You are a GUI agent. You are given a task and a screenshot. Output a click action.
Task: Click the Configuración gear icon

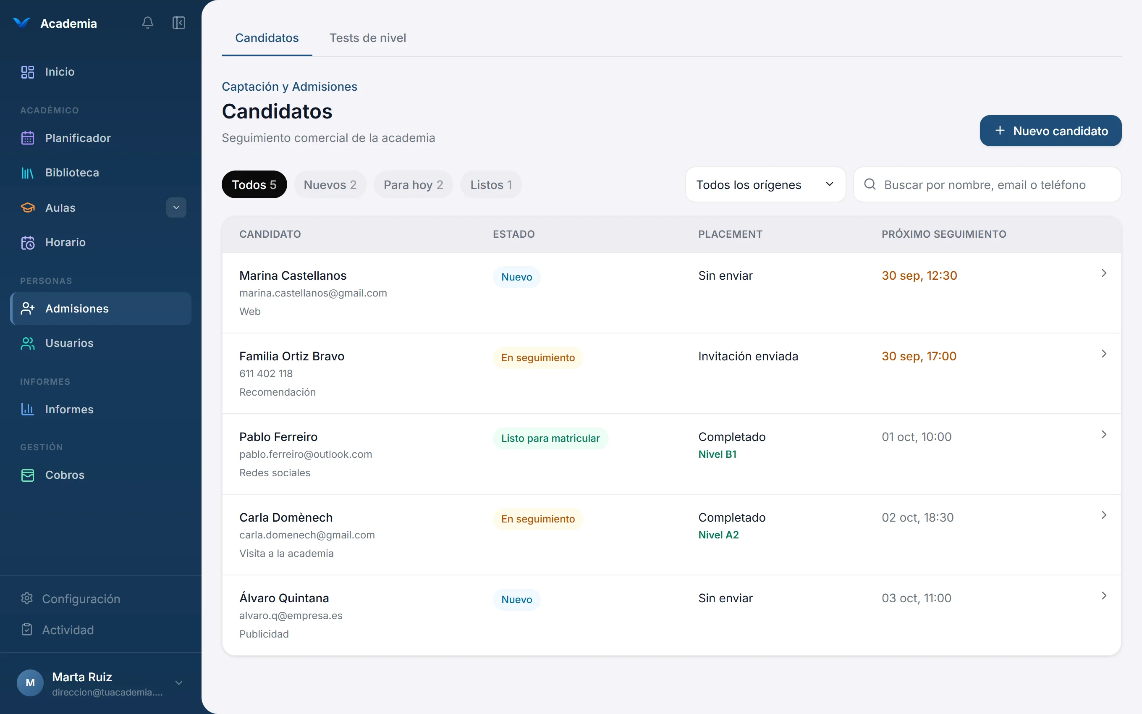[27, 598]
